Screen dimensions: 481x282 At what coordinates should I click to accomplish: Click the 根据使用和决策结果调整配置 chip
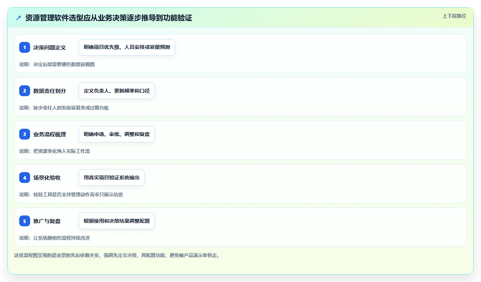click(x=117, y=221)
